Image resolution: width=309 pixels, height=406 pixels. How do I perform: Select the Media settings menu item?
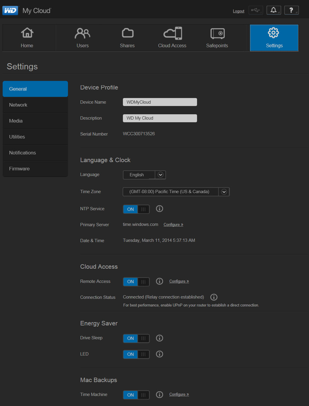point(35,121)
